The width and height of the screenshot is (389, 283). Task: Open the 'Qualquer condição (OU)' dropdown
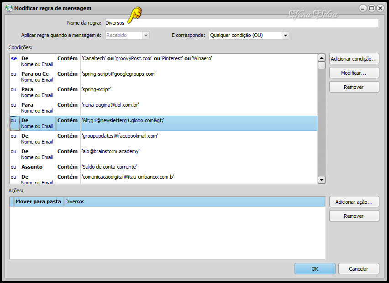tap(285, 35)
